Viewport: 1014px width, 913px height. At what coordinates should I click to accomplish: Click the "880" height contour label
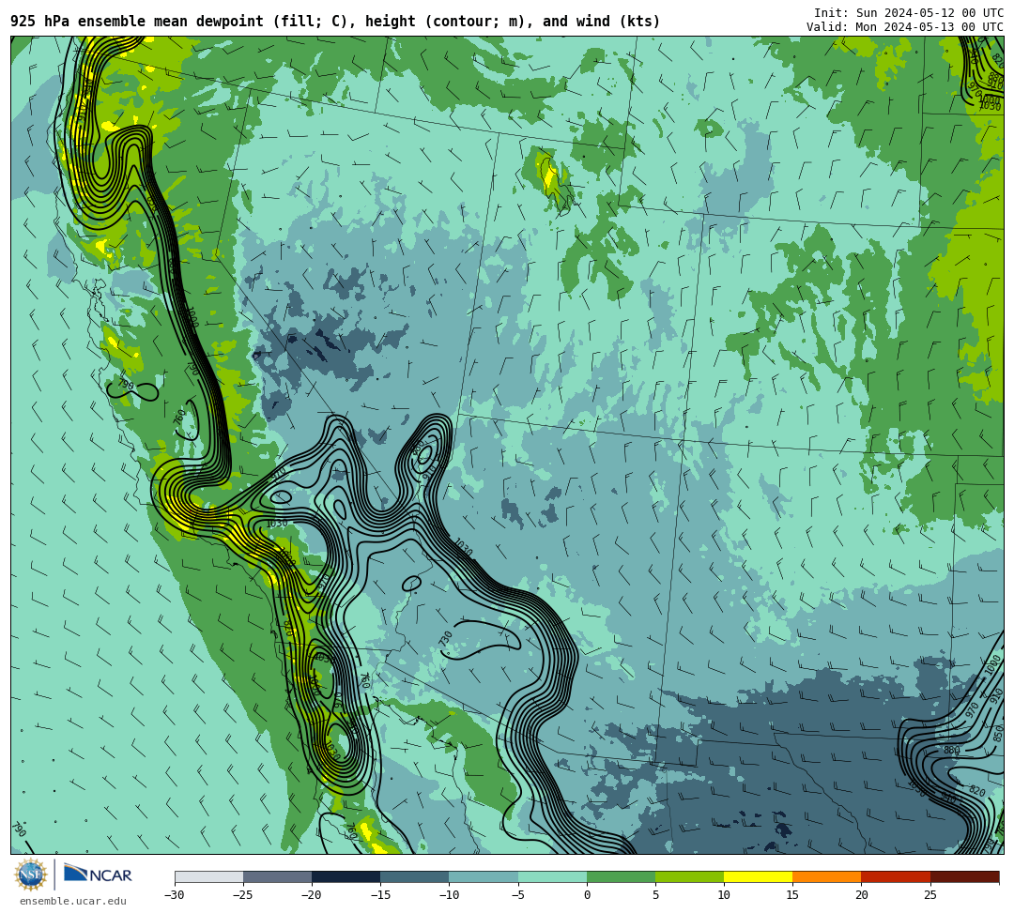point(951,750)
